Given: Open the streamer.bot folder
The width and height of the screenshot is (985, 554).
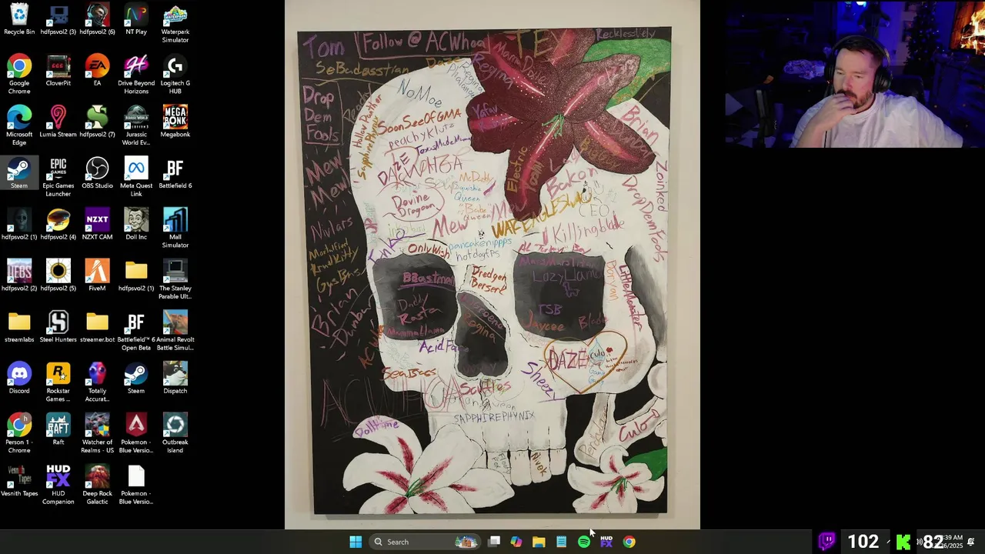Looking at the screenshot, I should [97, 328].
